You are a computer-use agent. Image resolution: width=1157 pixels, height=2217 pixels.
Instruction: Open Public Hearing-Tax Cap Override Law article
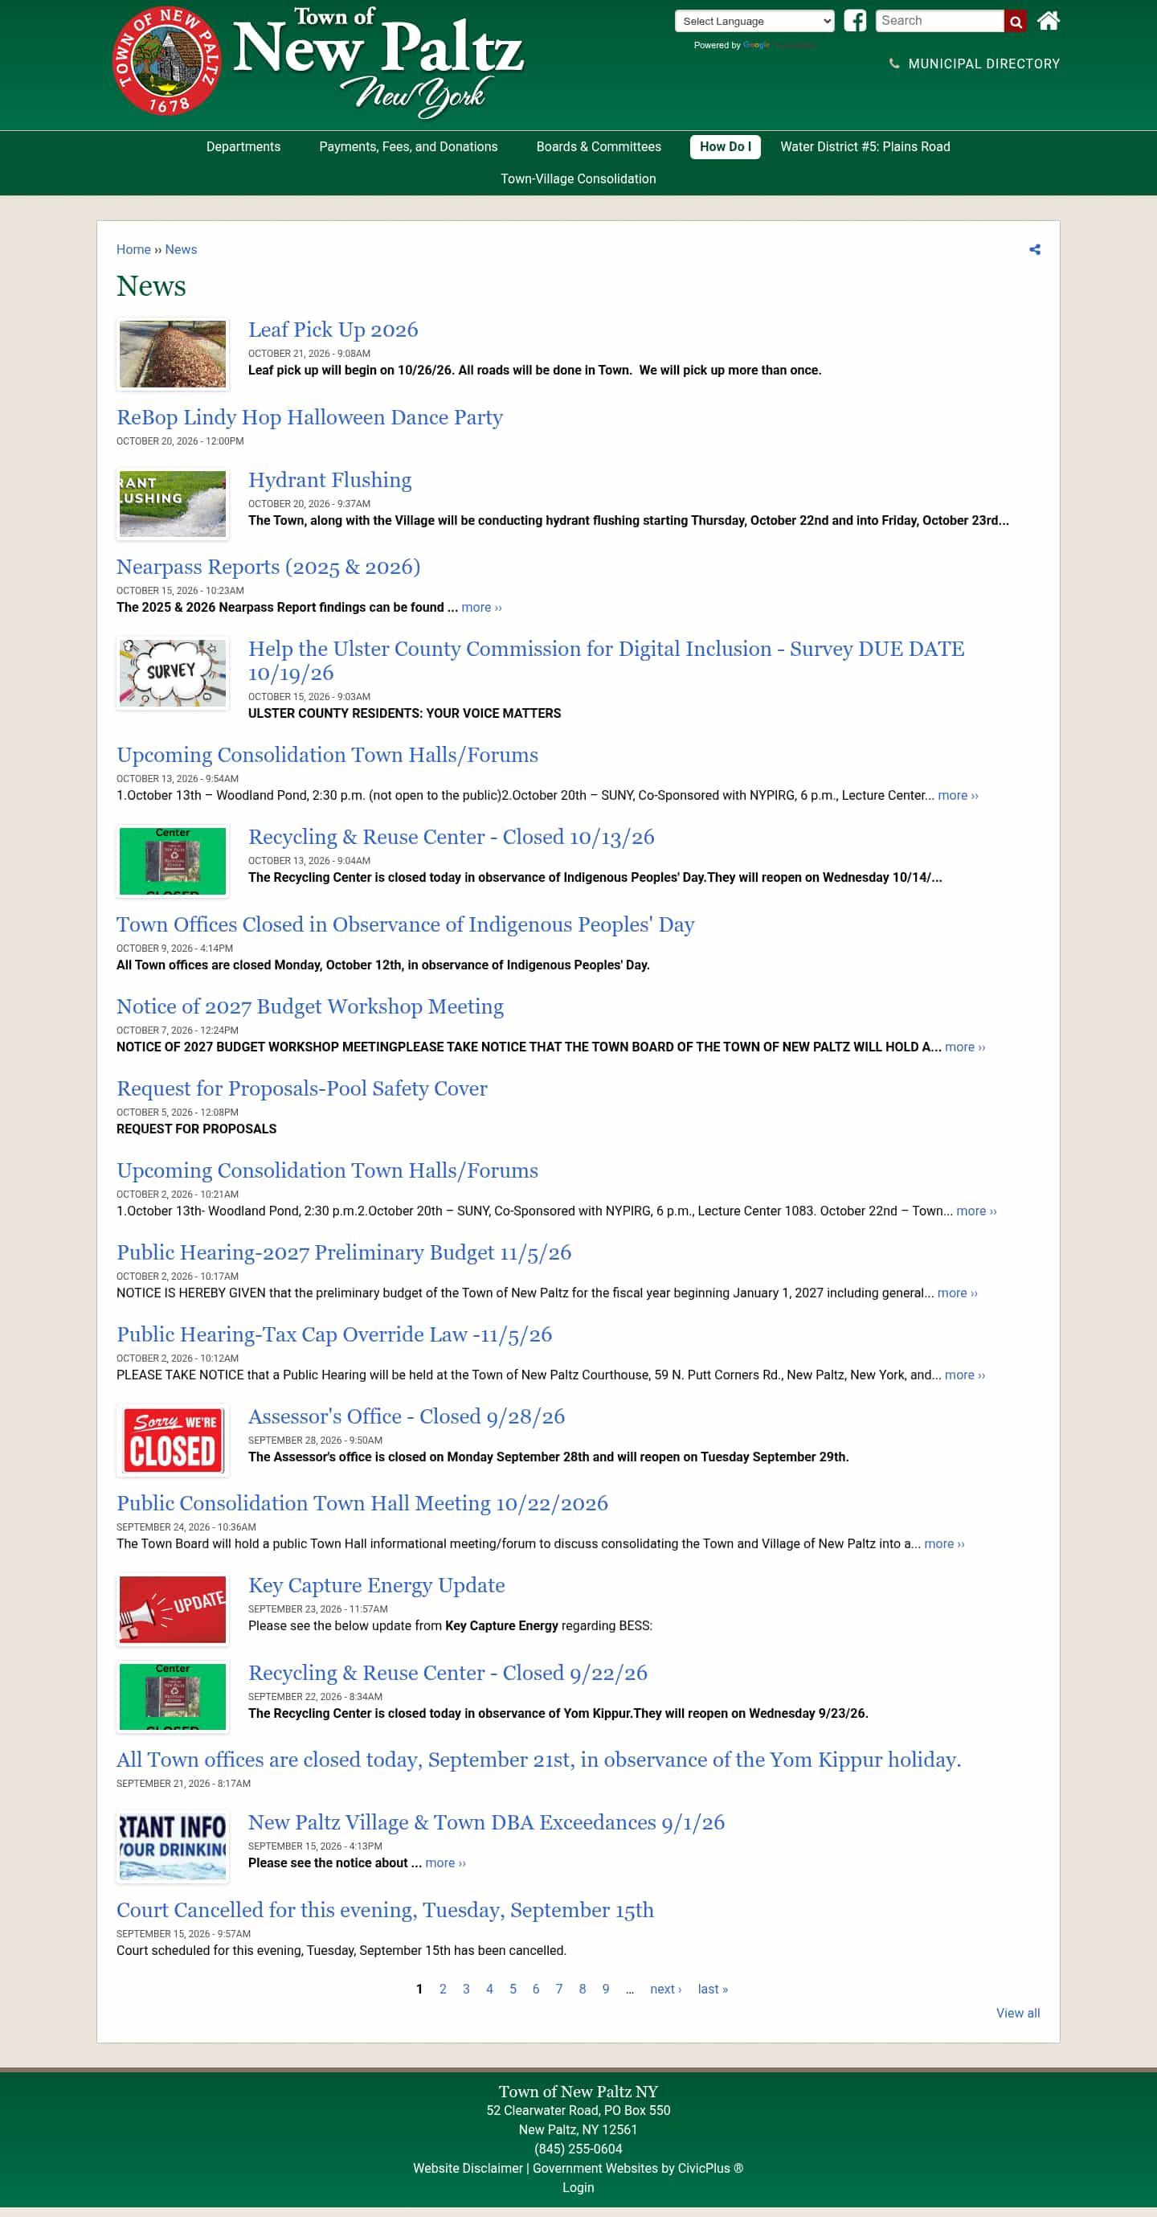(x=333, y=1335)
